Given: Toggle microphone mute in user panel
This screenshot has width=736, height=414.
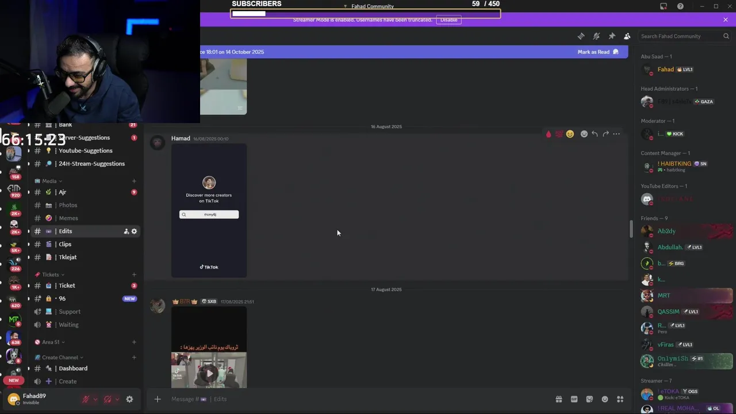Looking at the screenshot, I should coord(86,399).
